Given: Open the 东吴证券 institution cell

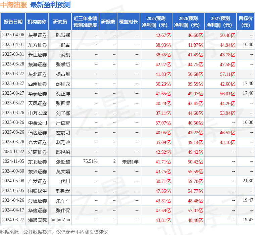Looking at the screenshot, I should 37,35.
